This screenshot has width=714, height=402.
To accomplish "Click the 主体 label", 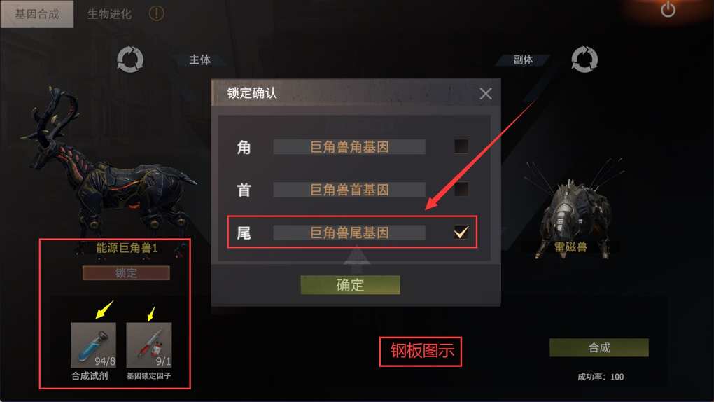I will (x=200, y=60).
